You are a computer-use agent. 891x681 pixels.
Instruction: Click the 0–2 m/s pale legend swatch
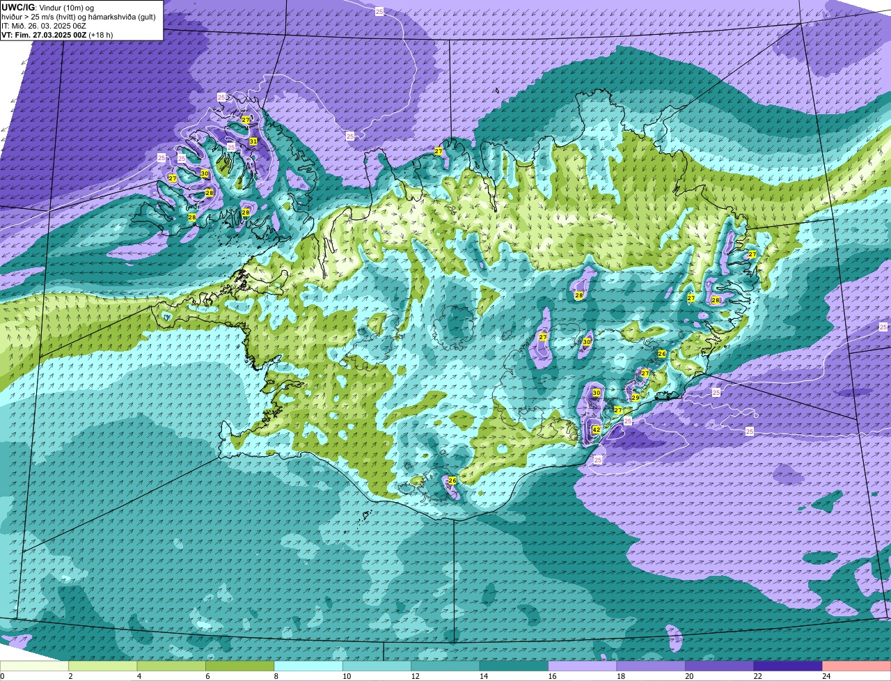(x=35, y=666)
